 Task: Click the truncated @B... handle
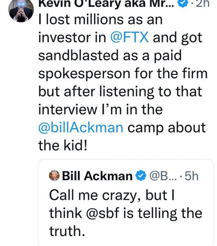coord(163,176)
